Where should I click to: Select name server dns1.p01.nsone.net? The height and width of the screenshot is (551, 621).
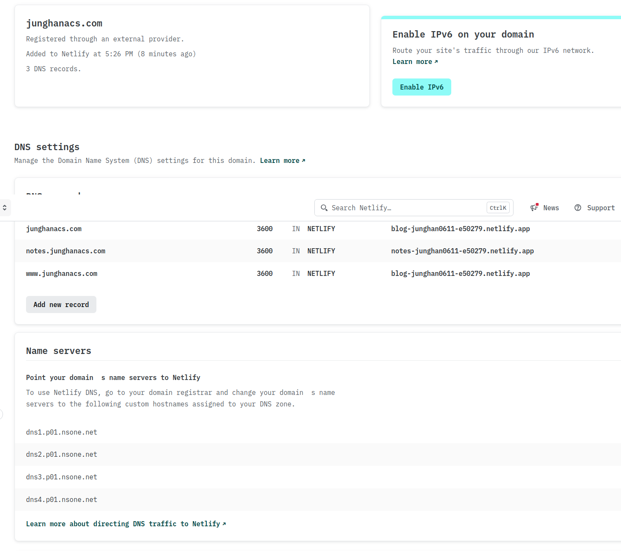point(61,432)
